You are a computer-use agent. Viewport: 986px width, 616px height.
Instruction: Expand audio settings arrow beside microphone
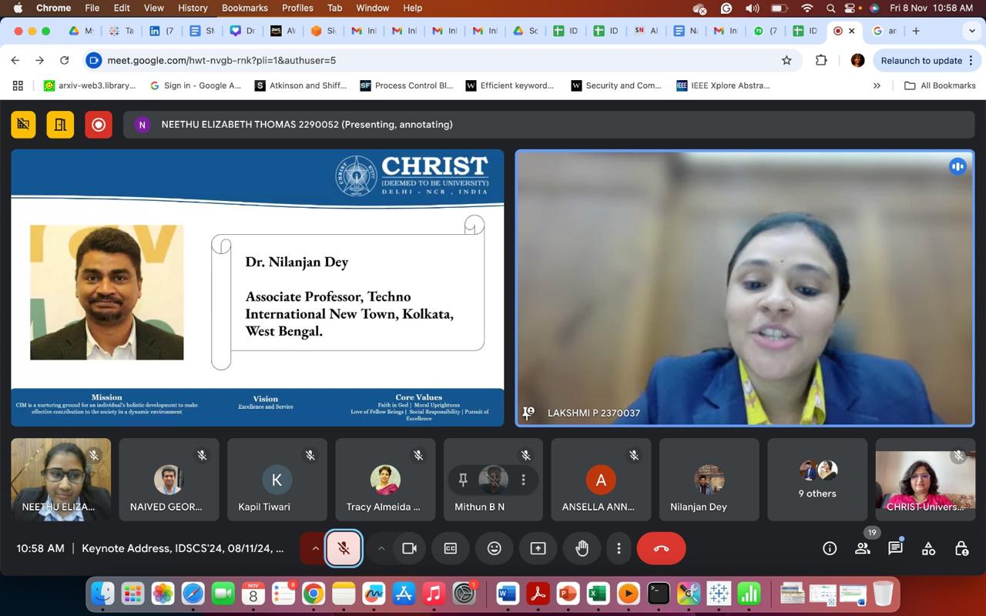point(314,548)
